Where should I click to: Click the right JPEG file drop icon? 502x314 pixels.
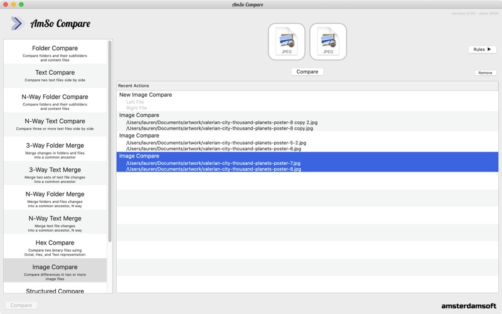[x=328, y=41]
